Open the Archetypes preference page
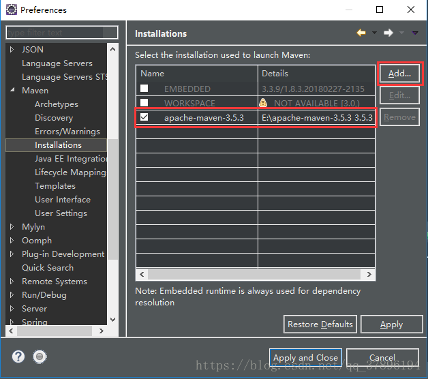Image resolution: width=428 pixels, height=379 pixels. click(56, 104)
